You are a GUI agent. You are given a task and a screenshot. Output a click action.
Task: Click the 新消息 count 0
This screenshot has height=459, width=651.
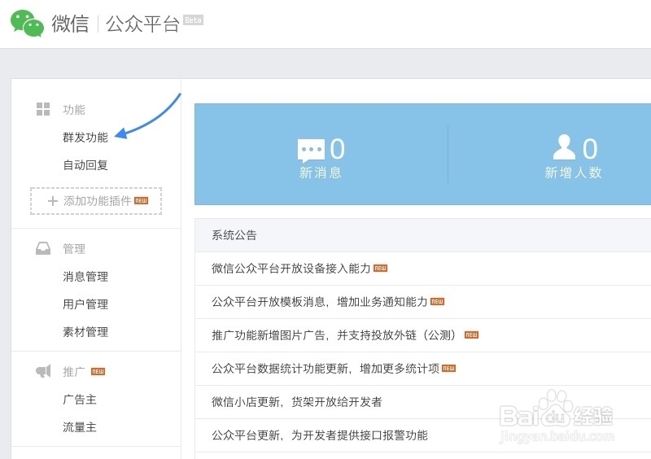tap(337, 149)
